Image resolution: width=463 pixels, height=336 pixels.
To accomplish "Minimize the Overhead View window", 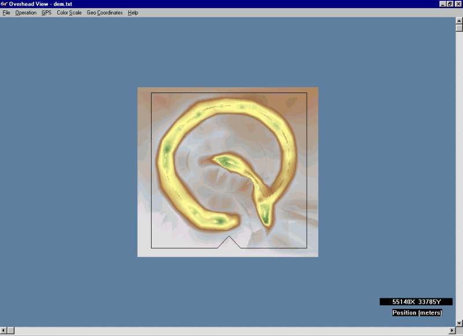I will [x=443, y=4].
